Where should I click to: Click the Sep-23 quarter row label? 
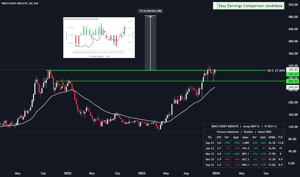pyautogui.click(x=210, y=143)
